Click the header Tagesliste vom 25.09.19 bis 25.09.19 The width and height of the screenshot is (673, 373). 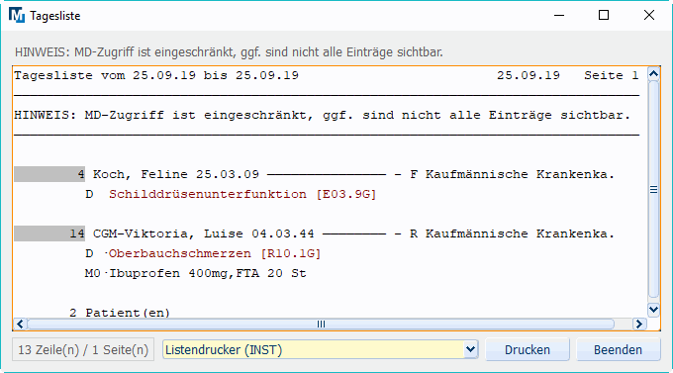pos(156,75)
